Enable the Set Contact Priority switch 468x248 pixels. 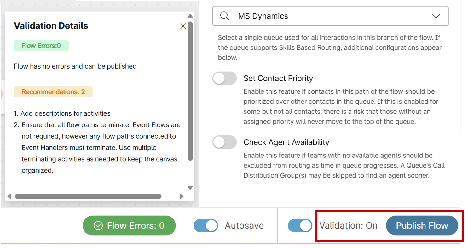[x=224, y=78]
